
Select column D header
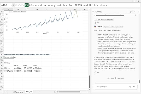pyautogui.click(x=37, y=9)
